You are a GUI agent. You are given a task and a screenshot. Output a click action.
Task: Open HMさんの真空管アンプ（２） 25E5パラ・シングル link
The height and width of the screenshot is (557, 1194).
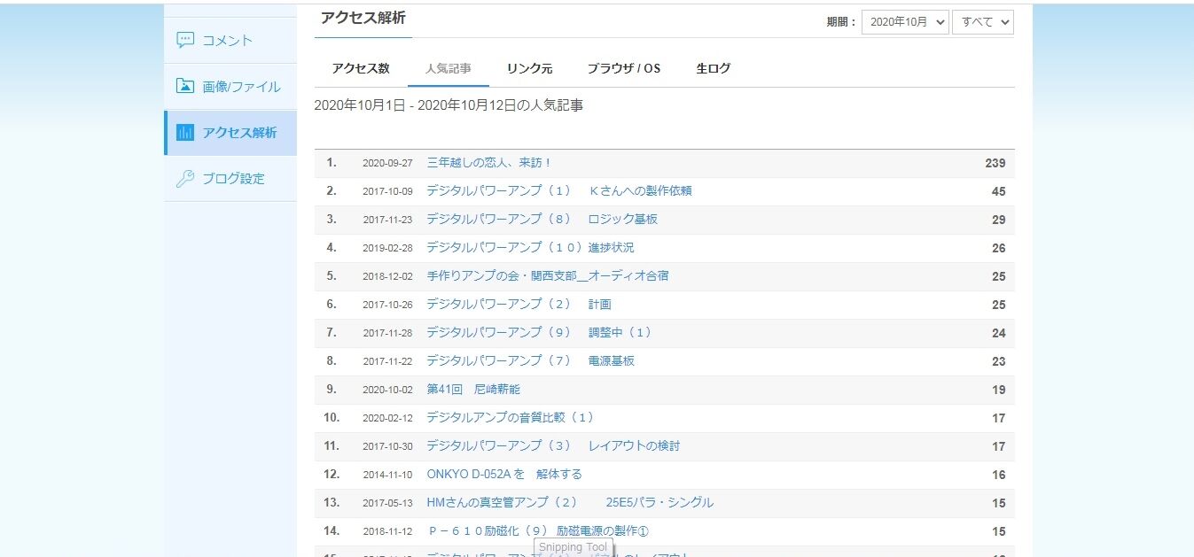570,502
